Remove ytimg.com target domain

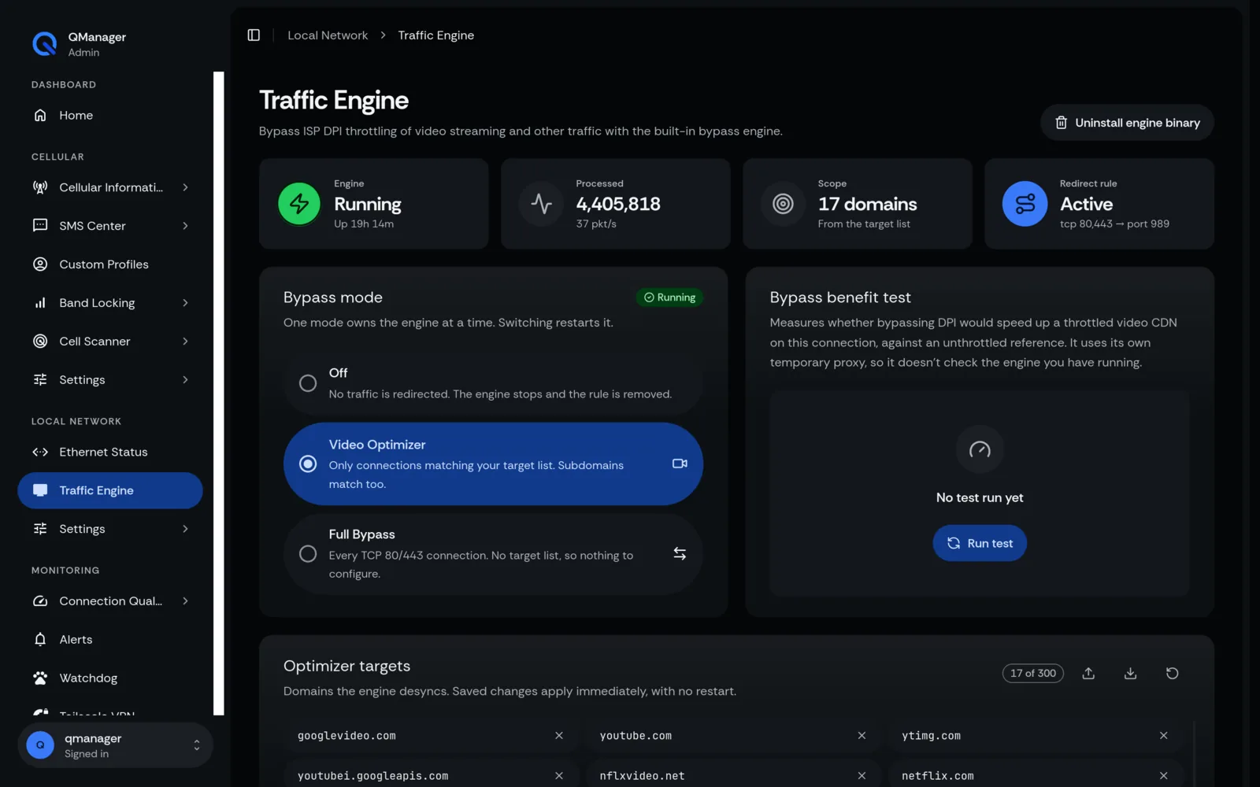coord(1163,735)
